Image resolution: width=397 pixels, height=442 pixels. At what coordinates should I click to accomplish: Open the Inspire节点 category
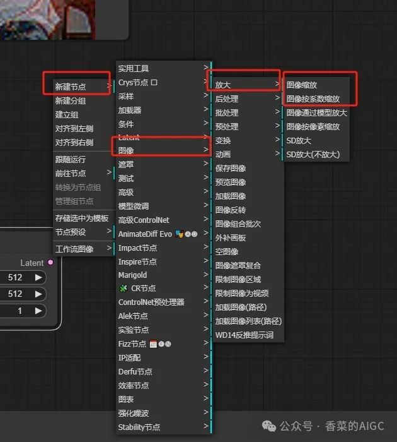163,261
